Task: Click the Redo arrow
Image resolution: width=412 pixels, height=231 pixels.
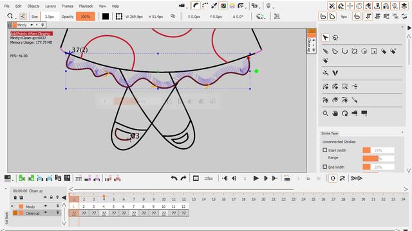Action: 183,178
